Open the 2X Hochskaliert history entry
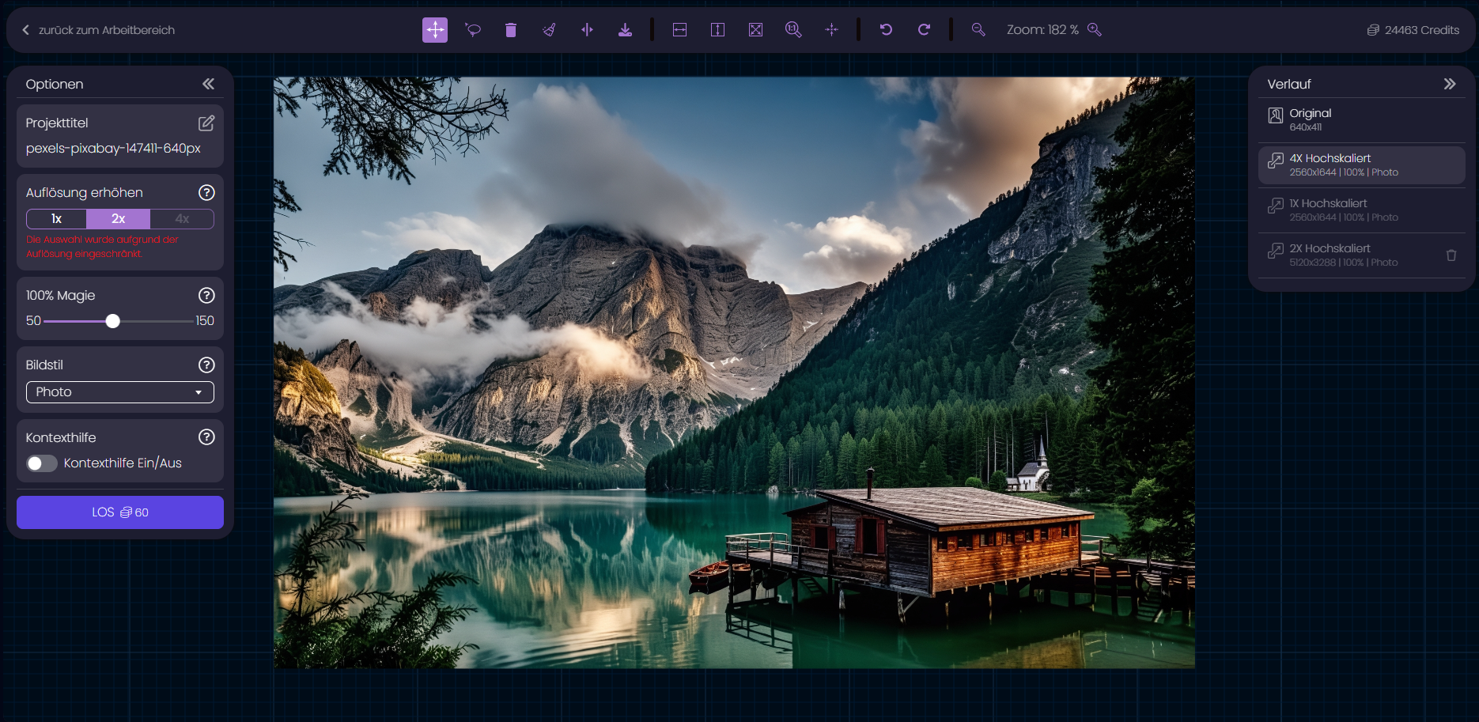This screenshot has height=722, width=1479. click(1345, 255)
